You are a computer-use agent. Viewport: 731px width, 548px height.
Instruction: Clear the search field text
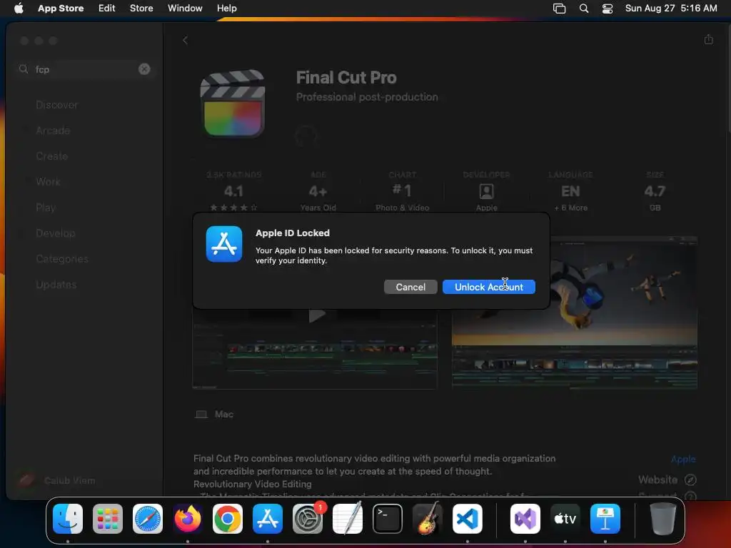144,69
